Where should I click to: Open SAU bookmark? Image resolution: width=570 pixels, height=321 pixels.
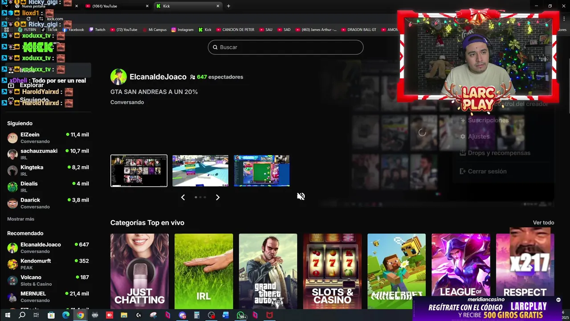pos(265,30)
